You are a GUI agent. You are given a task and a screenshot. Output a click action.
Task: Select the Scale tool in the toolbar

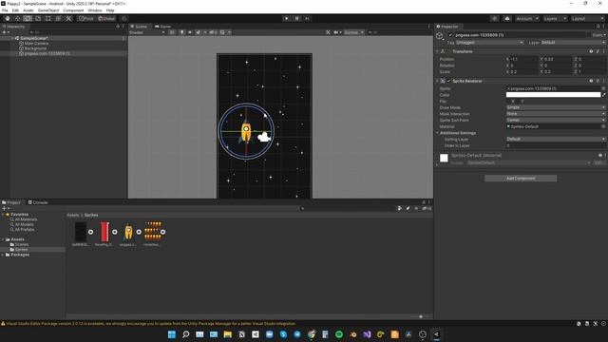(x=38, y=19)
